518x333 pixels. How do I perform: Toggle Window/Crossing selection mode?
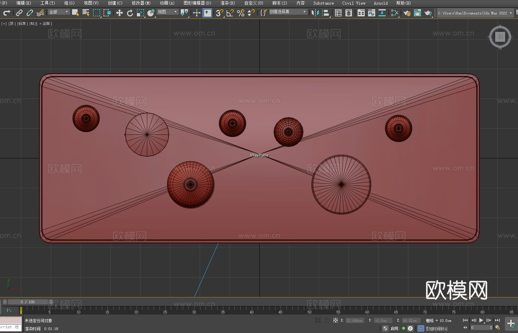(107, 13)
